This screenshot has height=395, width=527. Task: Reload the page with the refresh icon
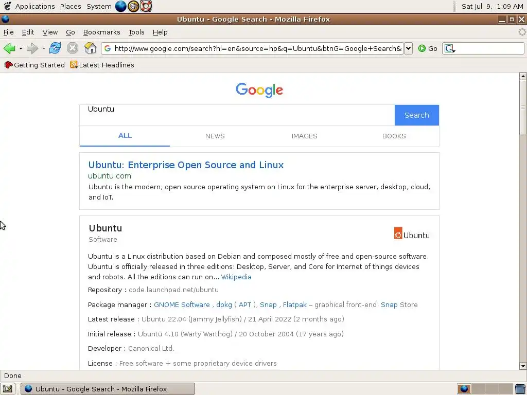point(55,48)
